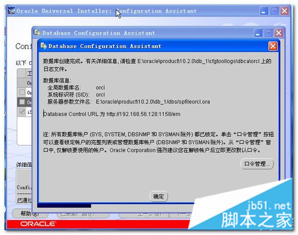Close the front Database Configuration Assistant dialog
Screen dimensions: 298x235
(273, 46)
